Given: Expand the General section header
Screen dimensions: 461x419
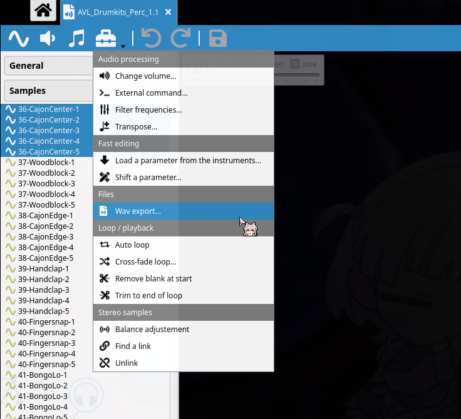Looking at the screenshot, I should point(49,66).
